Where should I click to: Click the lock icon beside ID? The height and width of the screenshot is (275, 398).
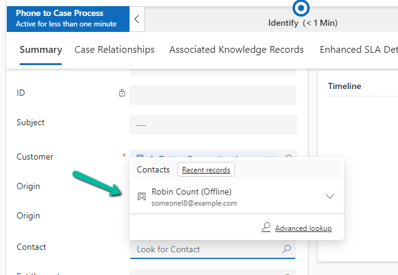pos(122,93)
